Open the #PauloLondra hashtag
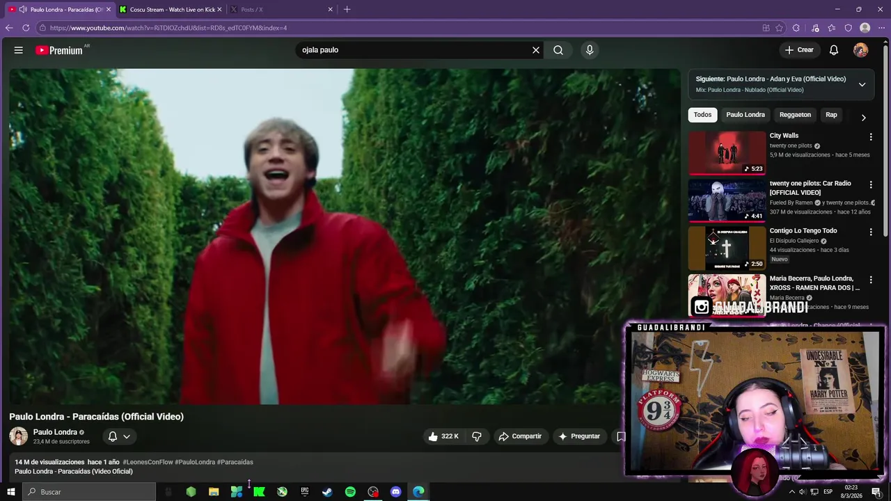Image resolution: width=891 pixels, height=501 pixels. (x=195, y=462)
